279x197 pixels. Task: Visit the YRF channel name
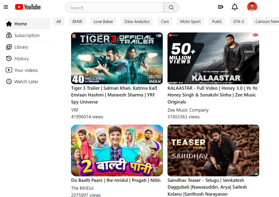[x=75, y=110]
